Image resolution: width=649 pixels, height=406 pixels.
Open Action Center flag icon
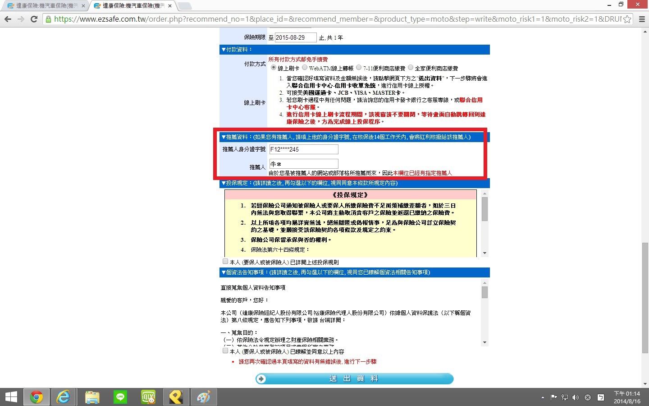point(554,397)
